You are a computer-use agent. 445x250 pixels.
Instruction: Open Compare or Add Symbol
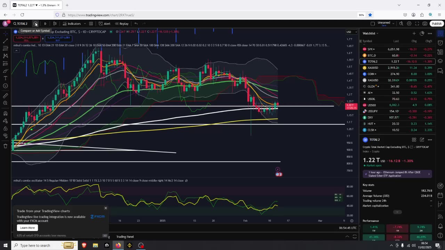pyautogui.click(x=35, y=24)
